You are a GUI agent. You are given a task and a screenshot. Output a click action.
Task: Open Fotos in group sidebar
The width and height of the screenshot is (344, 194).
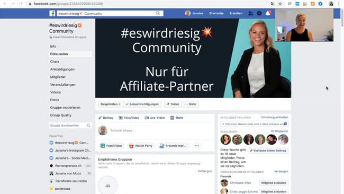coord(55,100)
